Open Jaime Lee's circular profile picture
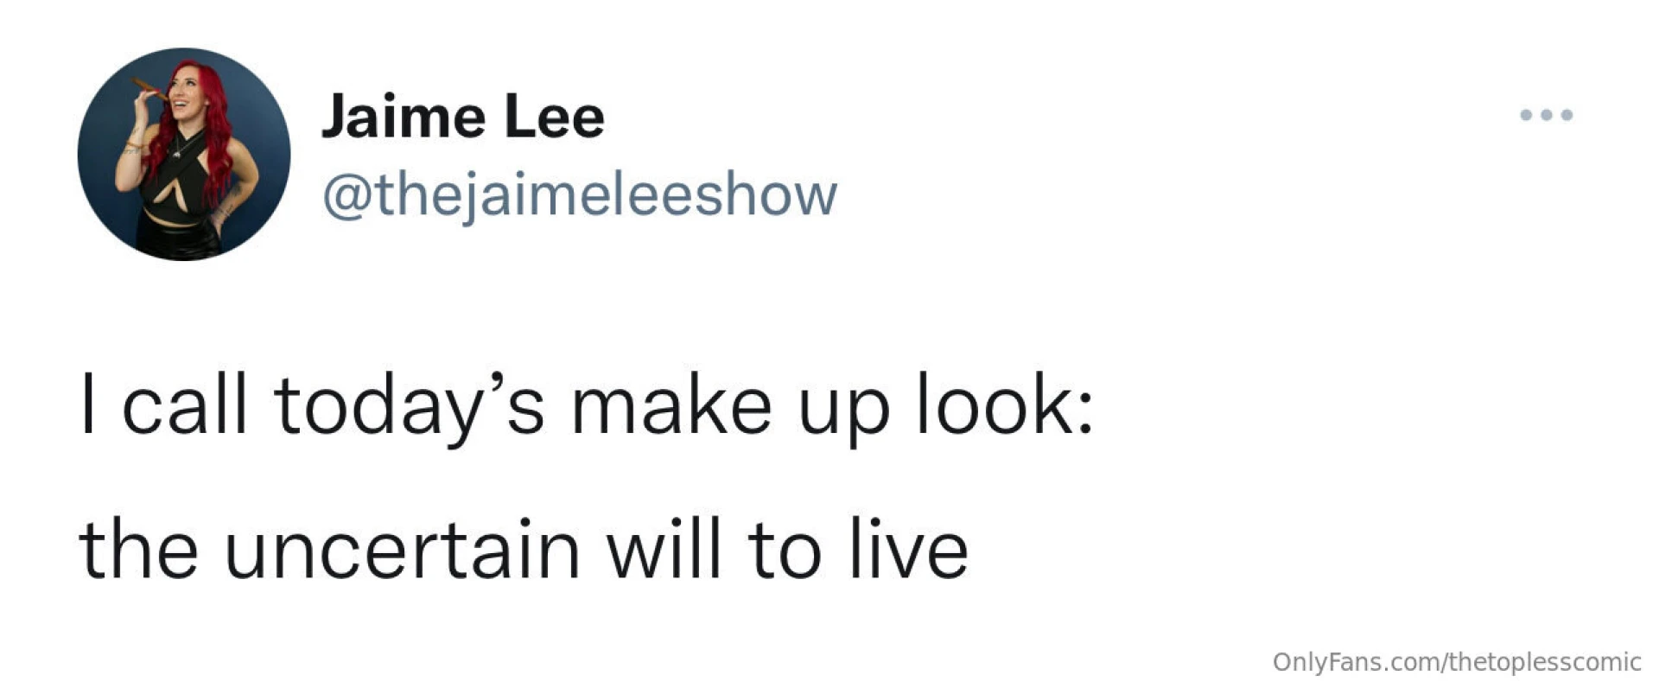Viewport: 1659px width, 694px height. tap(184, 154)
